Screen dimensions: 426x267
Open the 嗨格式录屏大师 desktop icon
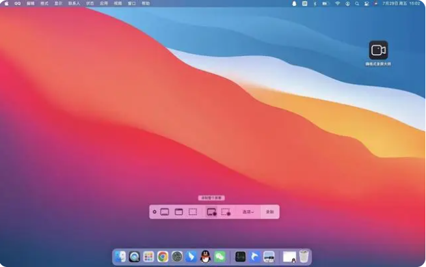click(378, 50)
